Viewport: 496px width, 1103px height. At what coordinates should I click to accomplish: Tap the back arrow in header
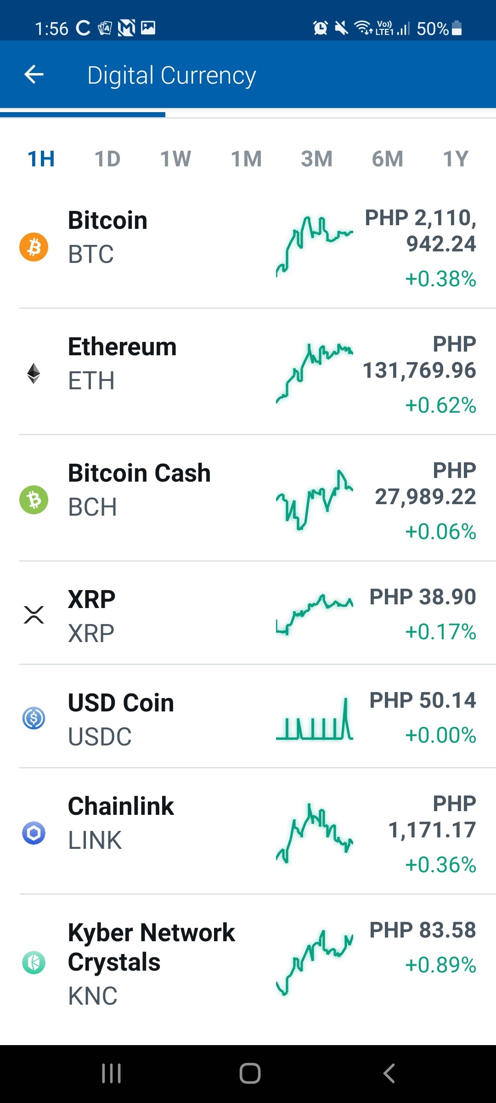34,74
